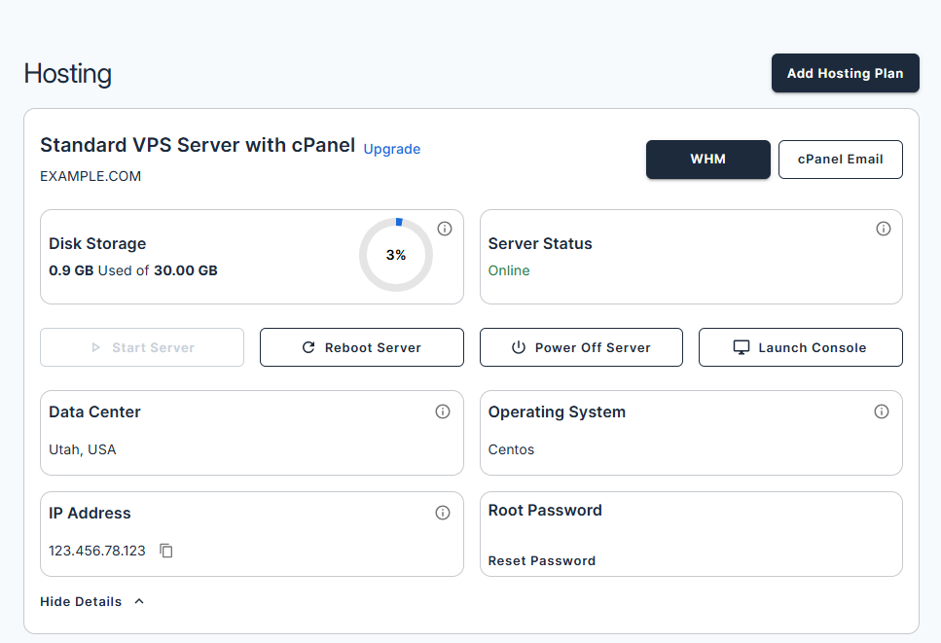Click the power icon on Power Off Server
941x643 pixels.
tap(517, 346)
